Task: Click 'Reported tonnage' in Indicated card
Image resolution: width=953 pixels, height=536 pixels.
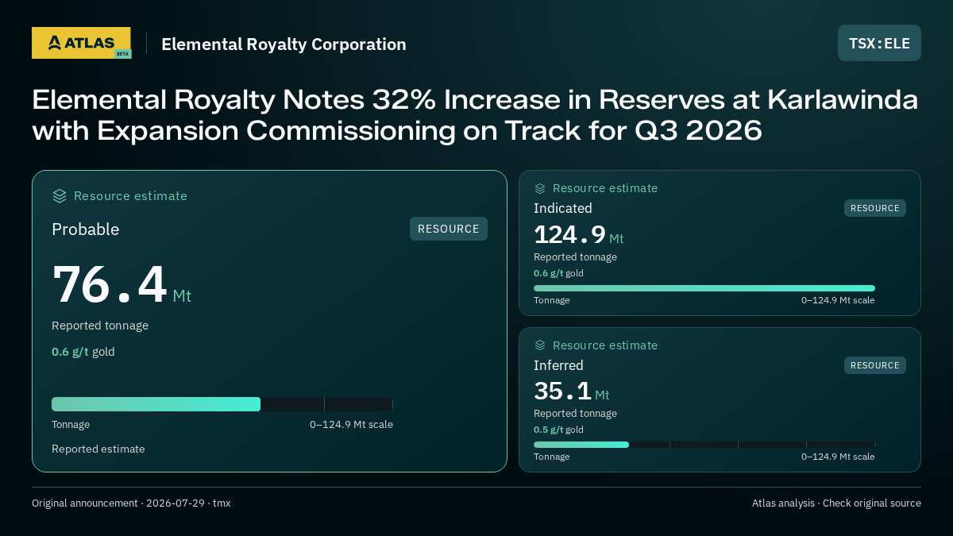Action: tap(575, 257)
